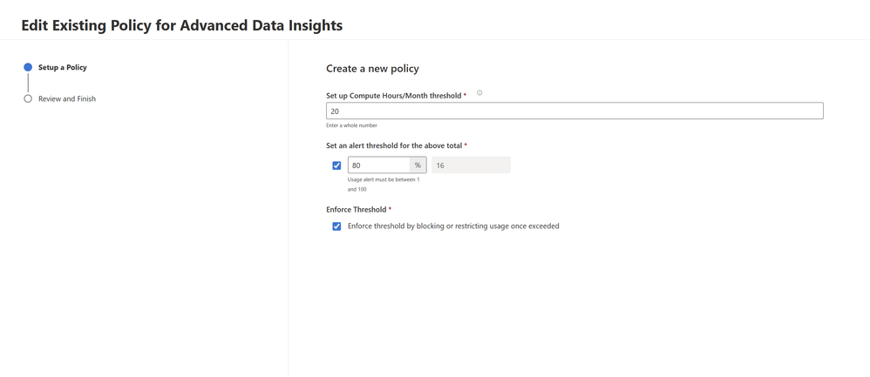Image resolution: width=870 pixels, height=377 pixels.
Task: Focus the Compute Hours/Month input showing 20
Action: [574, 111]
